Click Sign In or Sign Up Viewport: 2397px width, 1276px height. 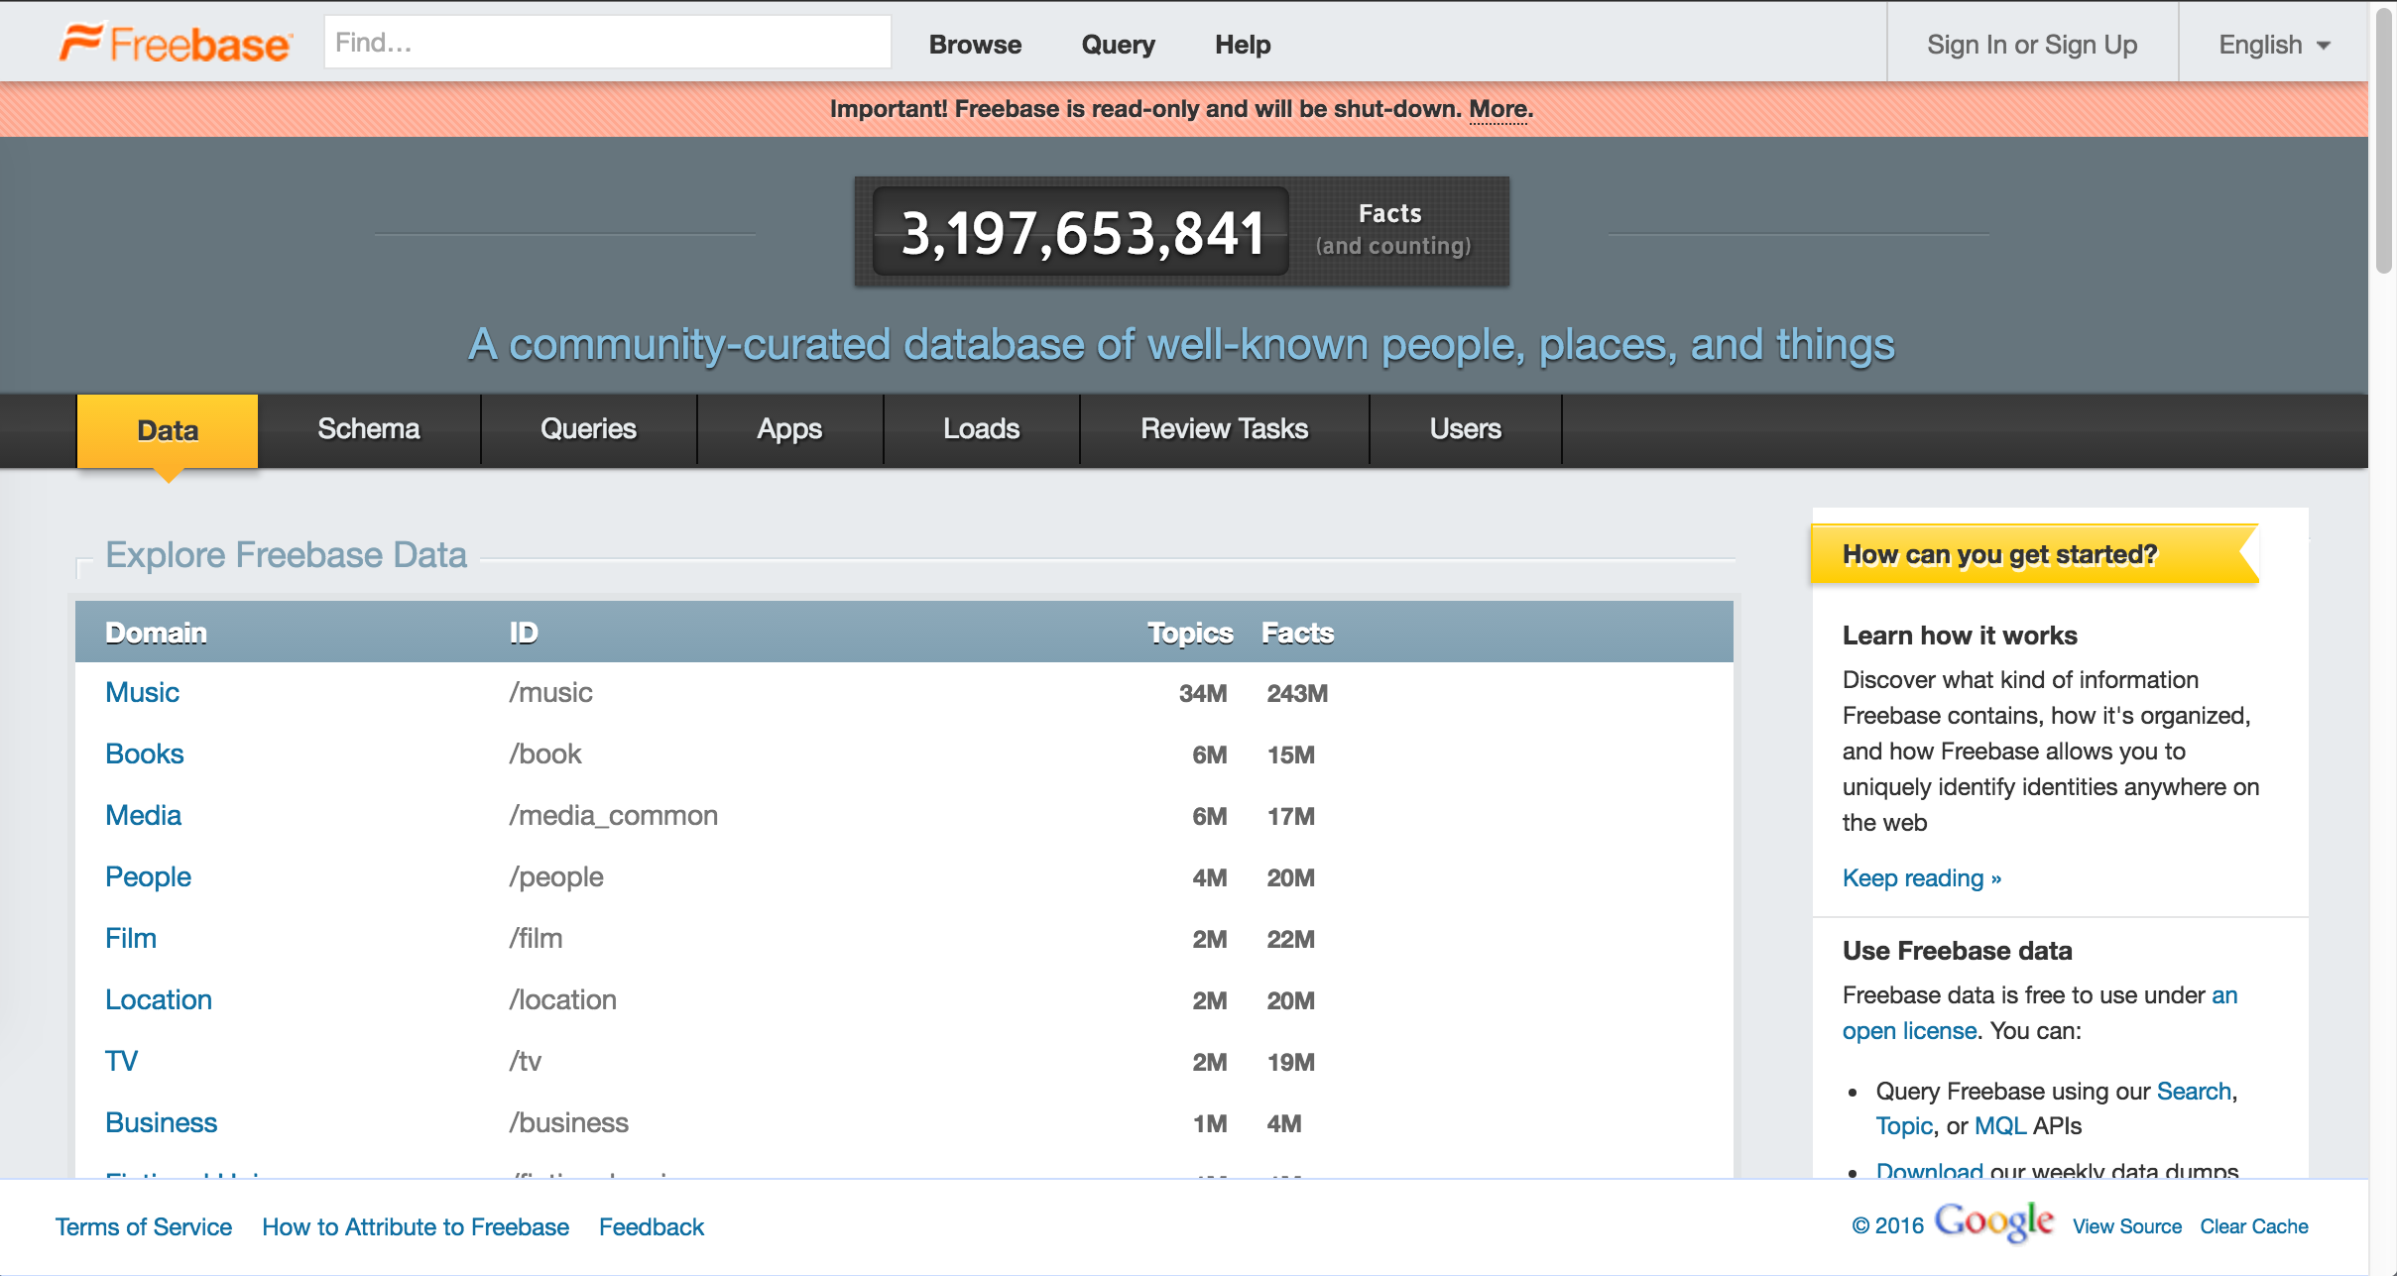tap(2032, 45)
